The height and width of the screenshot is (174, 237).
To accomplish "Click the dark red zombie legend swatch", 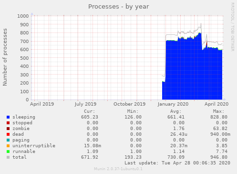I will [x=8, y=129].
